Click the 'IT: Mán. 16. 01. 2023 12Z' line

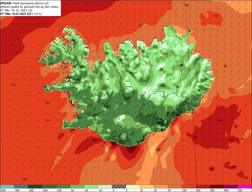pyautogui.click(x=16, y=10)
